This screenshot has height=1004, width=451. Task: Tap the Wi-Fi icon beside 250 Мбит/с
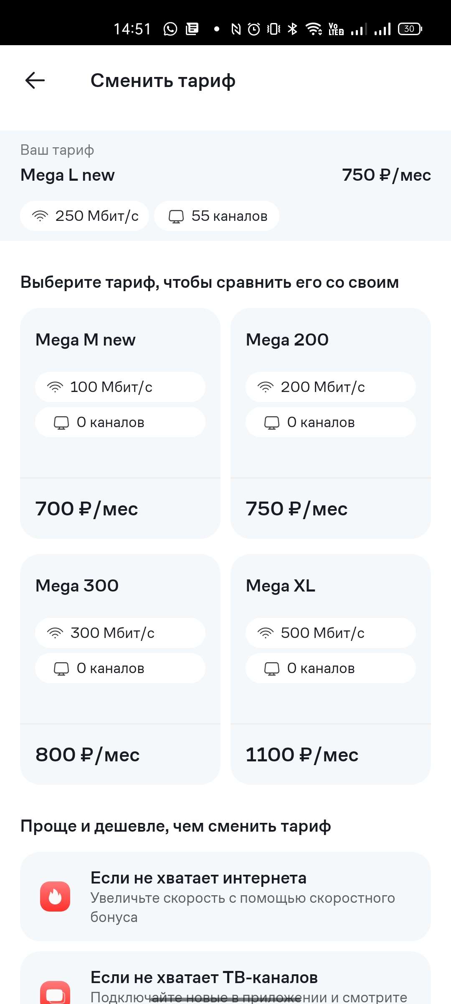[40, 216]
